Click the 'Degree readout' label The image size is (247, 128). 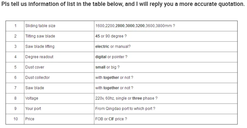[x=40, y=57]
